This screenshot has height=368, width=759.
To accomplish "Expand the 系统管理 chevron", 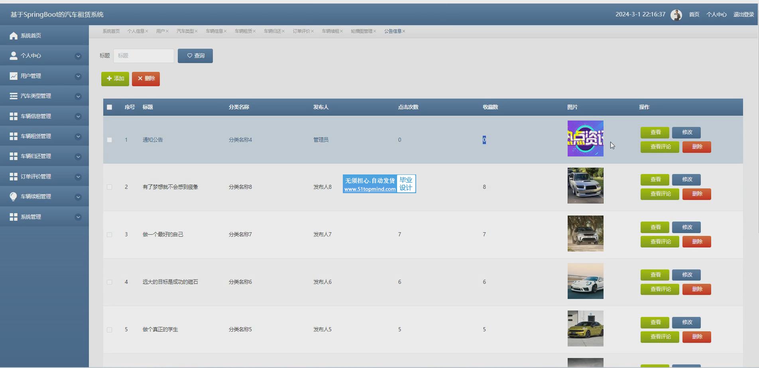I will pos(78,217).
